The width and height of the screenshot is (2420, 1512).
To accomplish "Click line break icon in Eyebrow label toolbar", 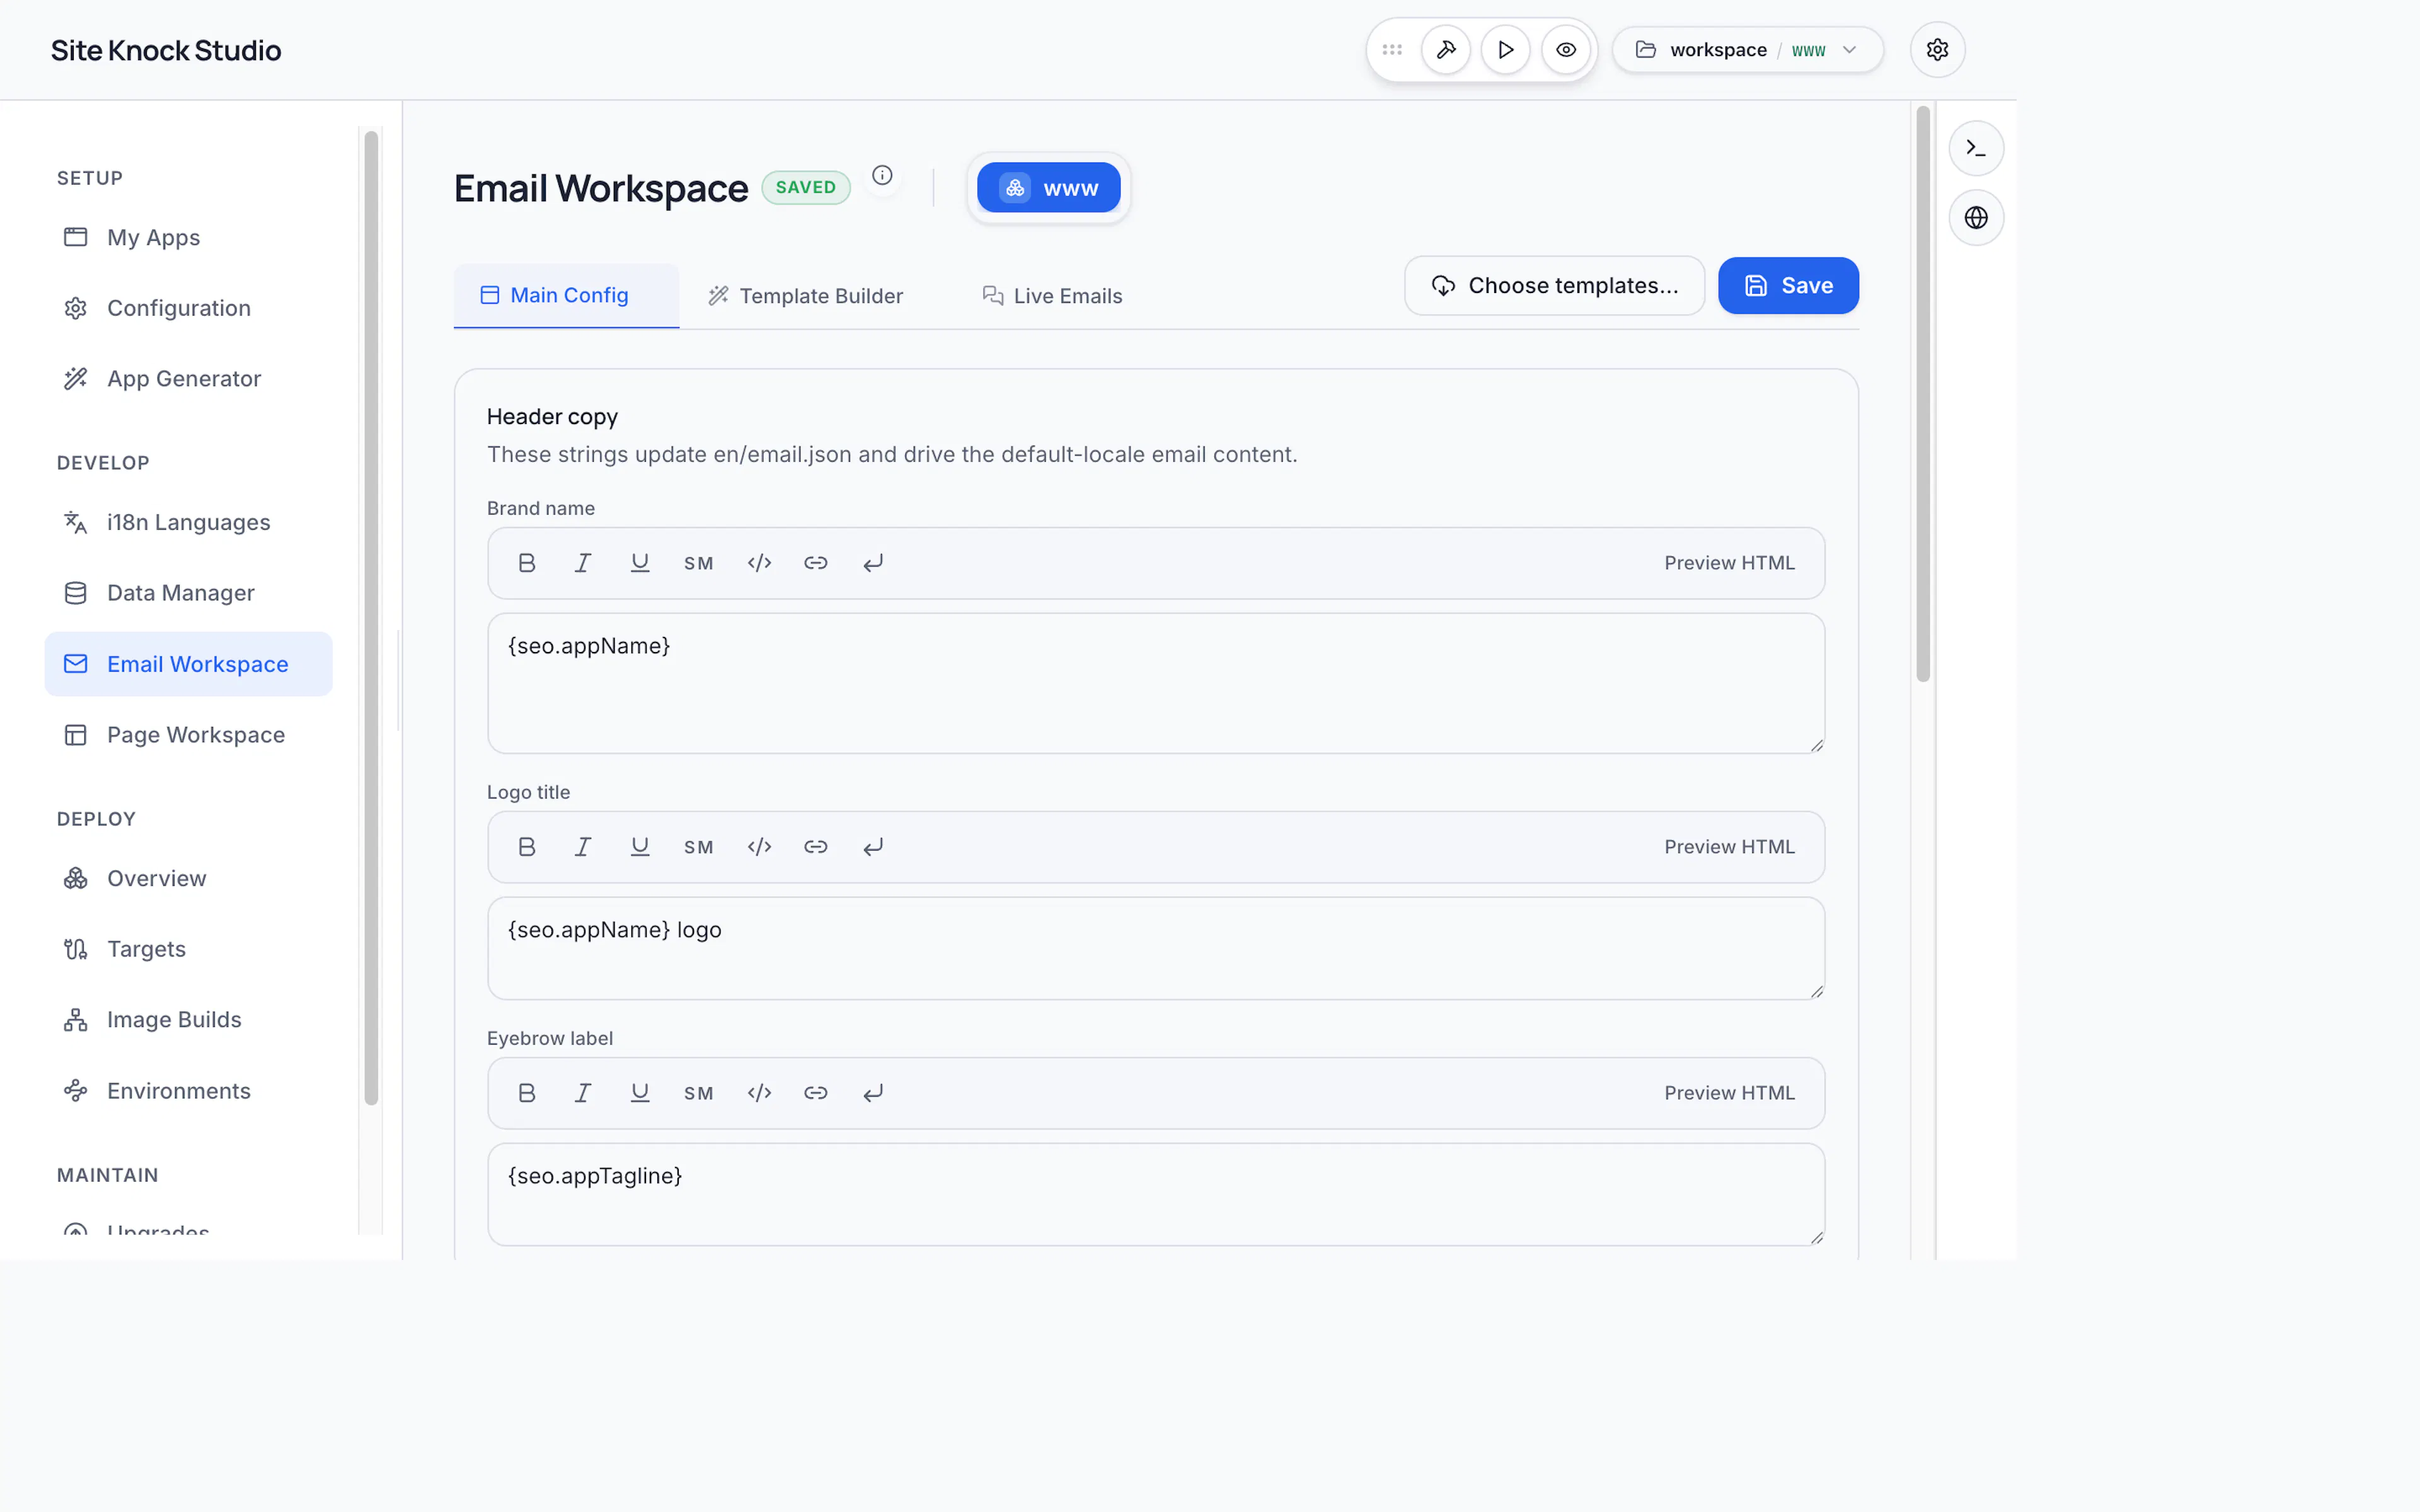I will (873, 1093).
